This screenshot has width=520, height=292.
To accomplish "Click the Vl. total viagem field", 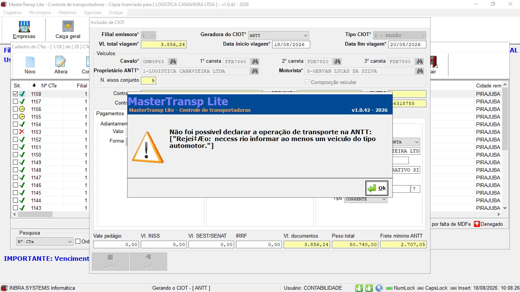I will 164,44.
